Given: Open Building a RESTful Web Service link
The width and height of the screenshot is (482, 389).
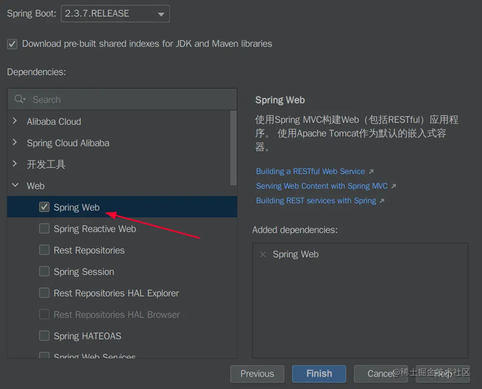Looking at the screenshot, I should click(311, 172).
